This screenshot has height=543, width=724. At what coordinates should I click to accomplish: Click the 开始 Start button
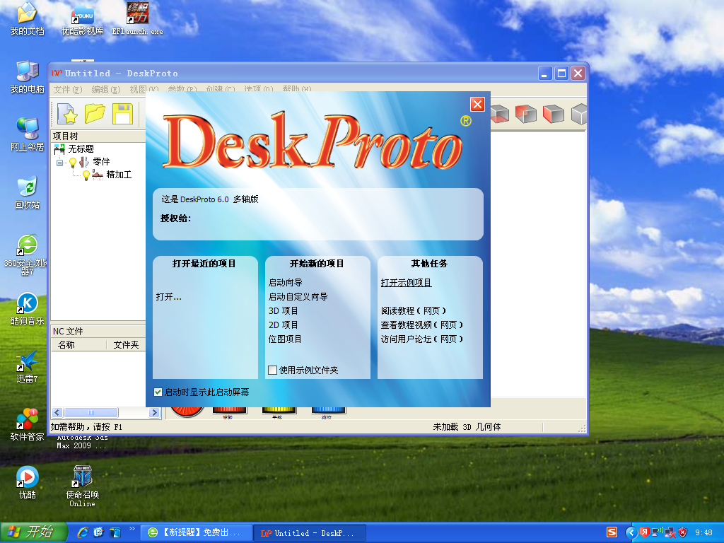point(34,532)
